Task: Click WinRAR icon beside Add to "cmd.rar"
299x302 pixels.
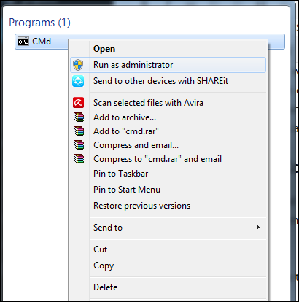Action: (x=79, y=131)
